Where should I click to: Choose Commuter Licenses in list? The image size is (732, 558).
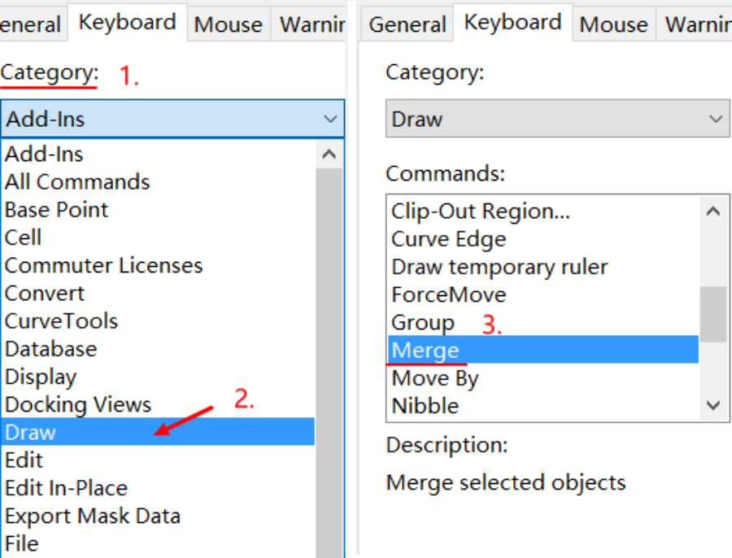[x=103, y=265]
